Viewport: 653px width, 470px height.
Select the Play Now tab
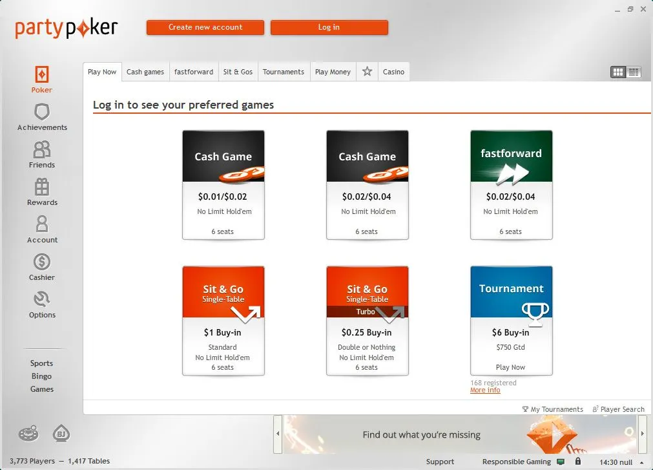point(102,72)
